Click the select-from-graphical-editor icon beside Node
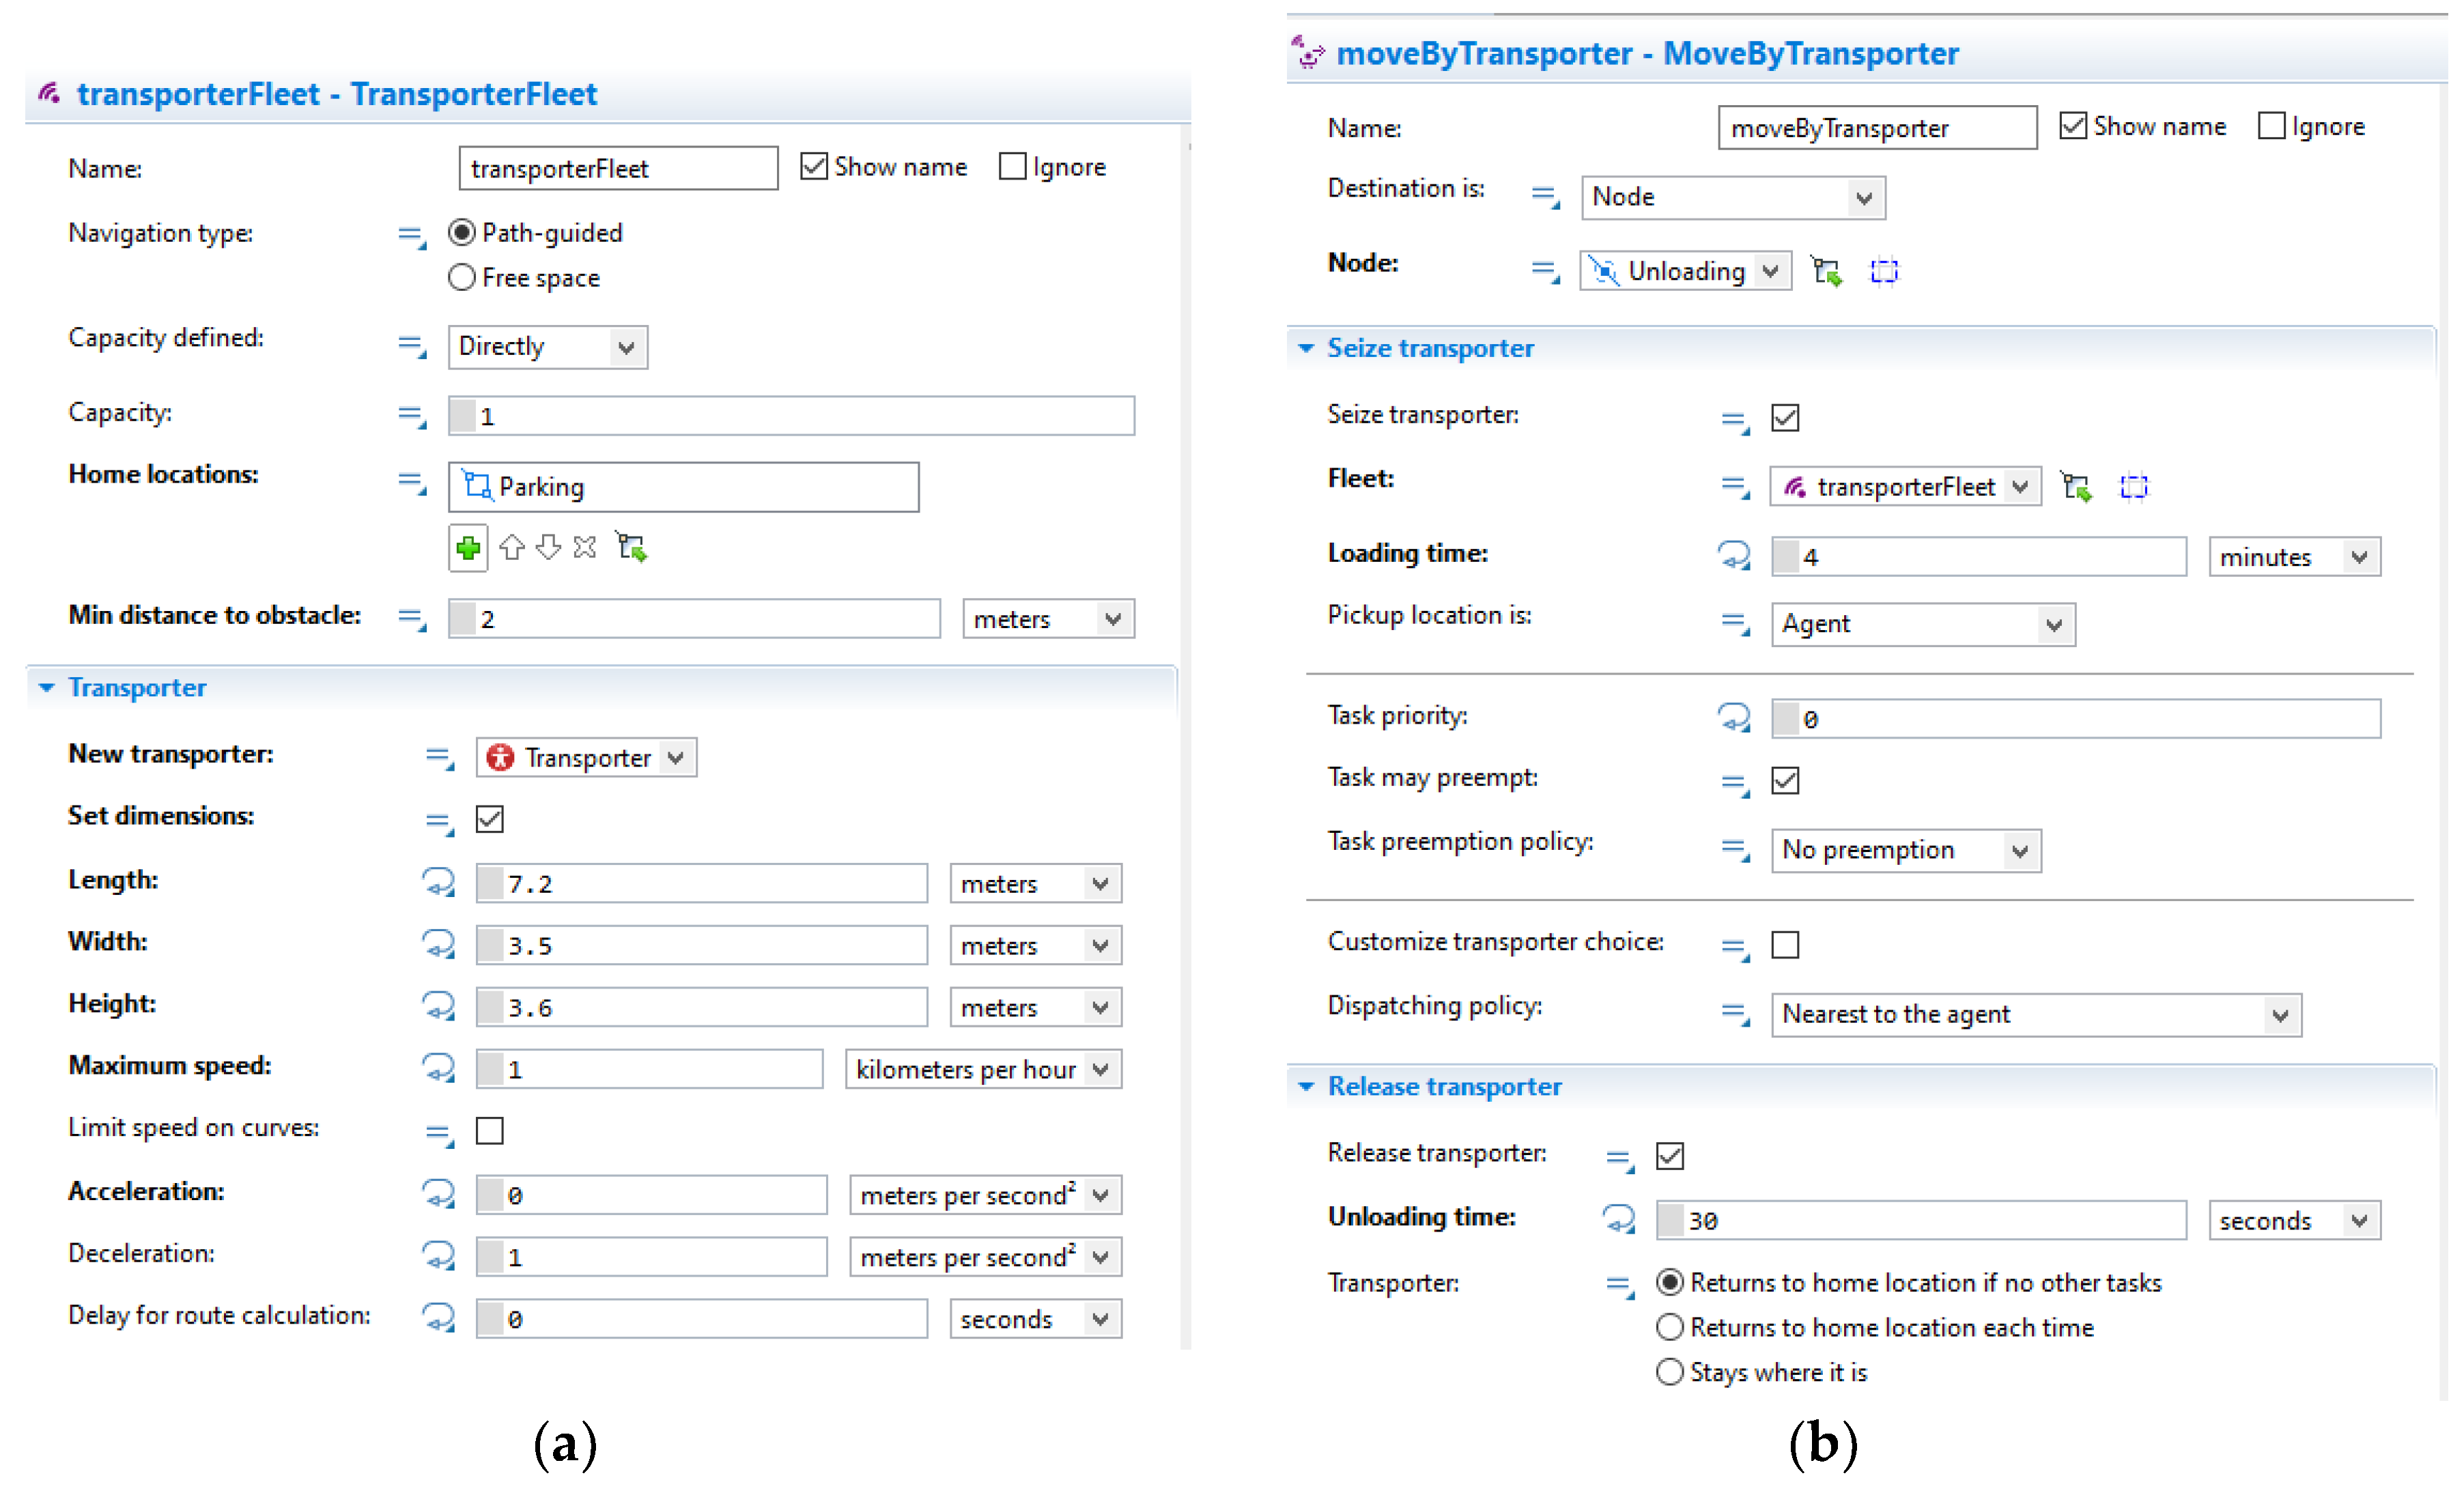The width and height of the screenshot is (2464, 1493). tap(1826, 272)
